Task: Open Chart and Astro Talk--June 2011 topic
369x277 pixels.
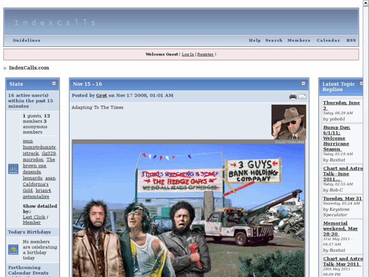Action: (x=343, y=174)
